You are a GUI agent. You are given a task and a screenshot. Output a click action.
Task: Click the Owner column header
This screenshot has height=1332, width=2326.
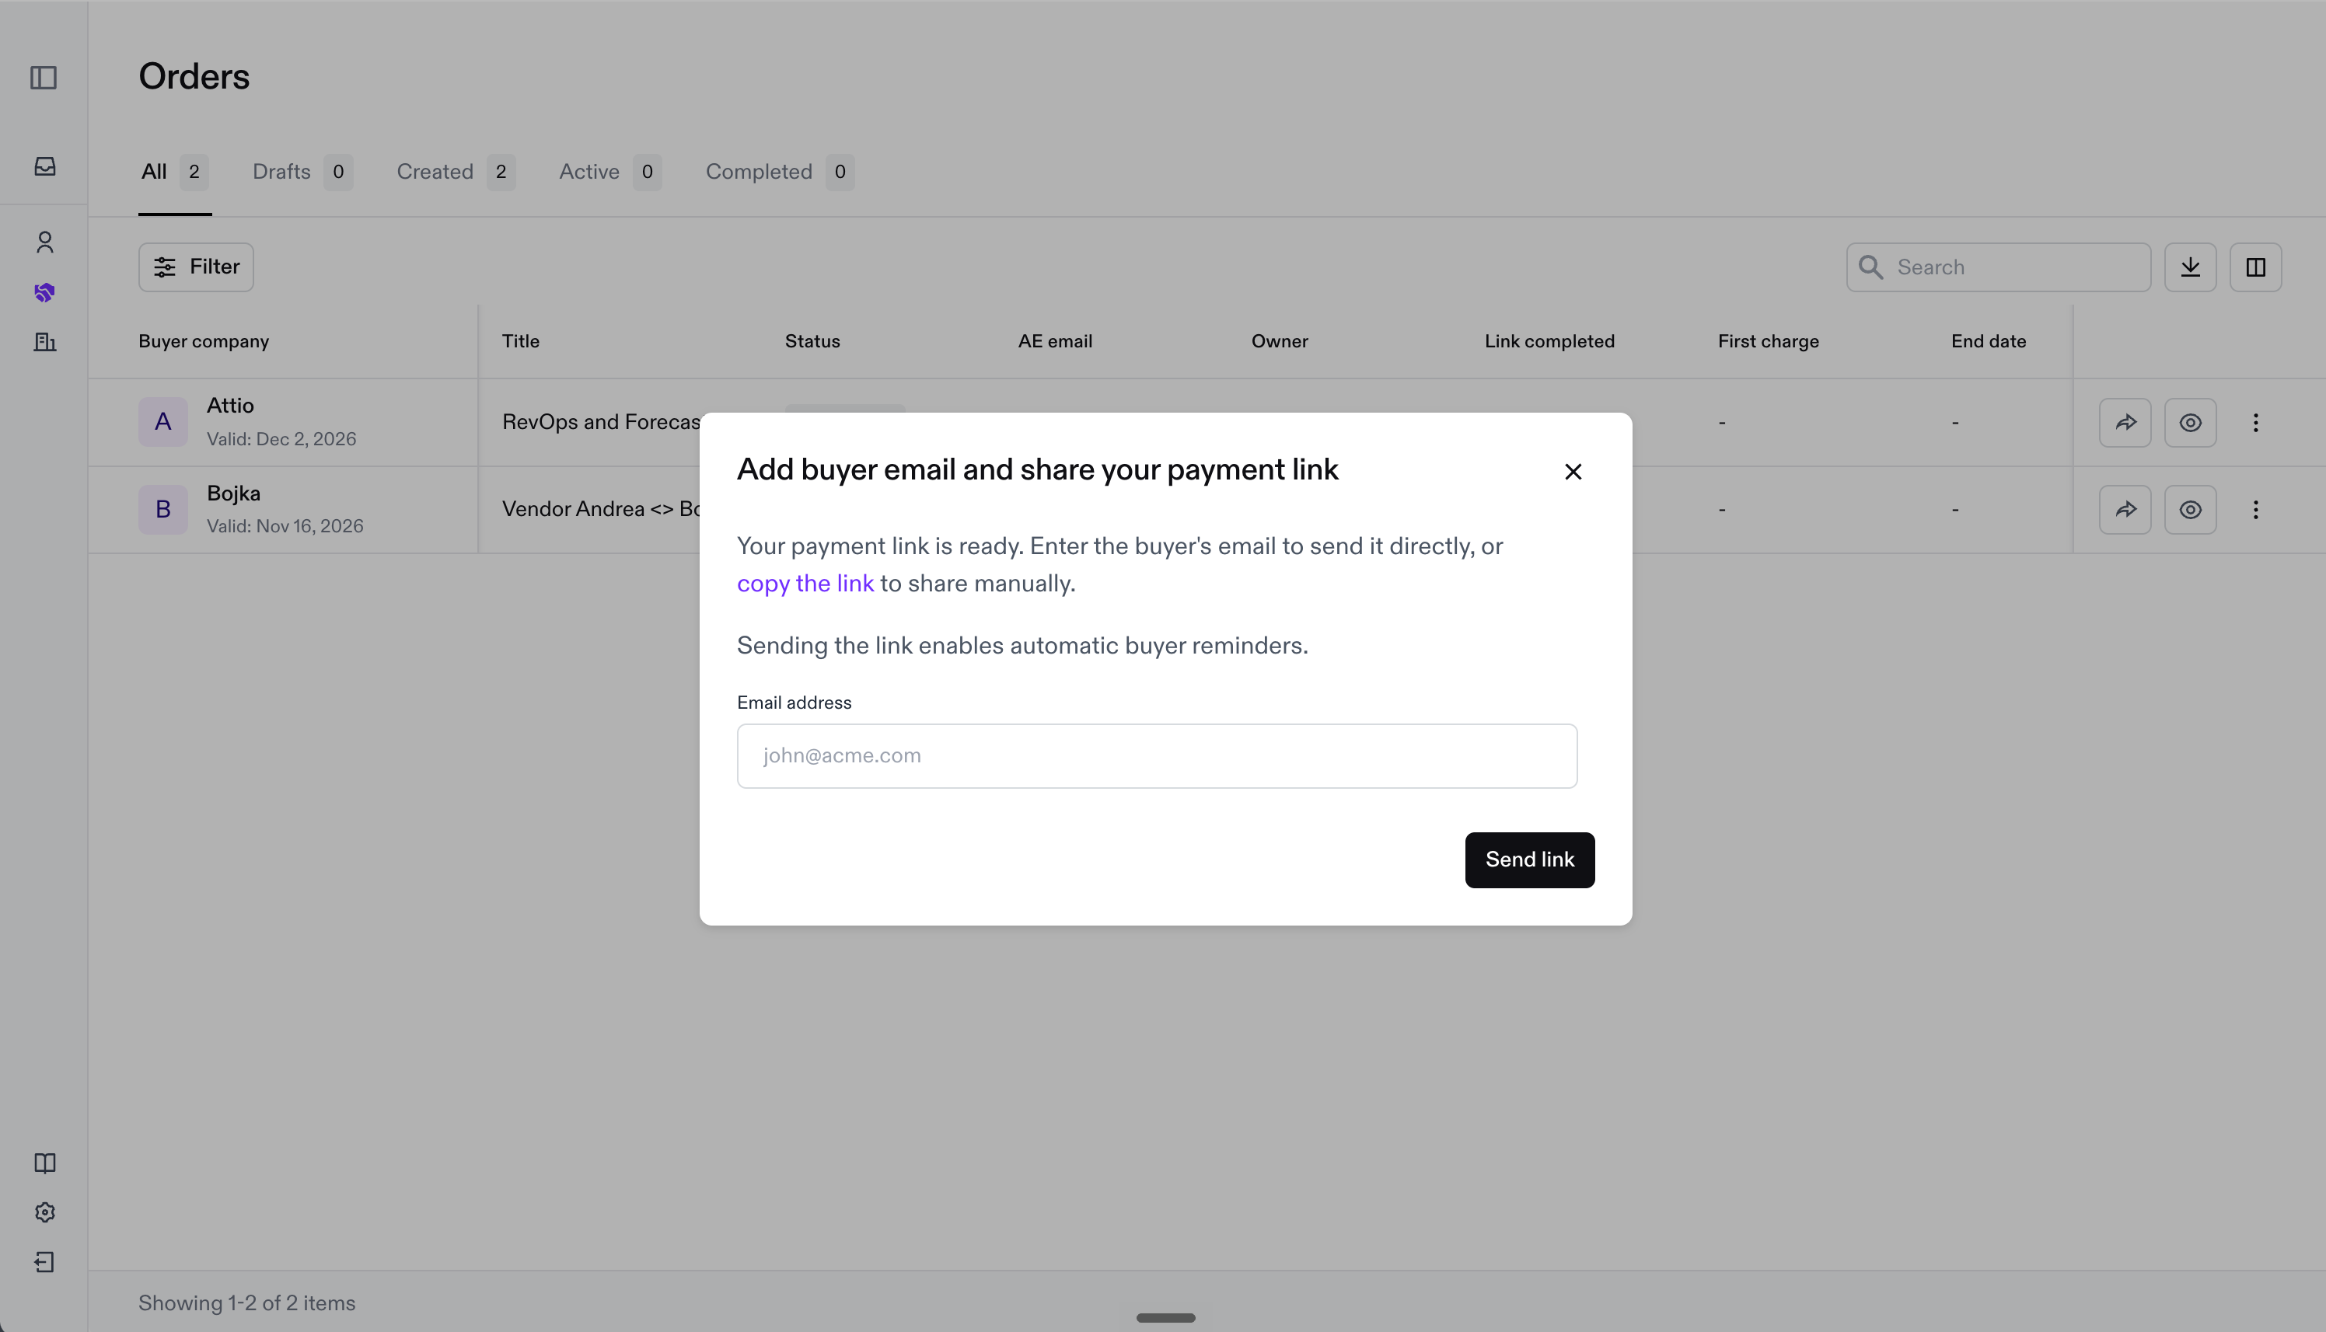click(1279, 341)
